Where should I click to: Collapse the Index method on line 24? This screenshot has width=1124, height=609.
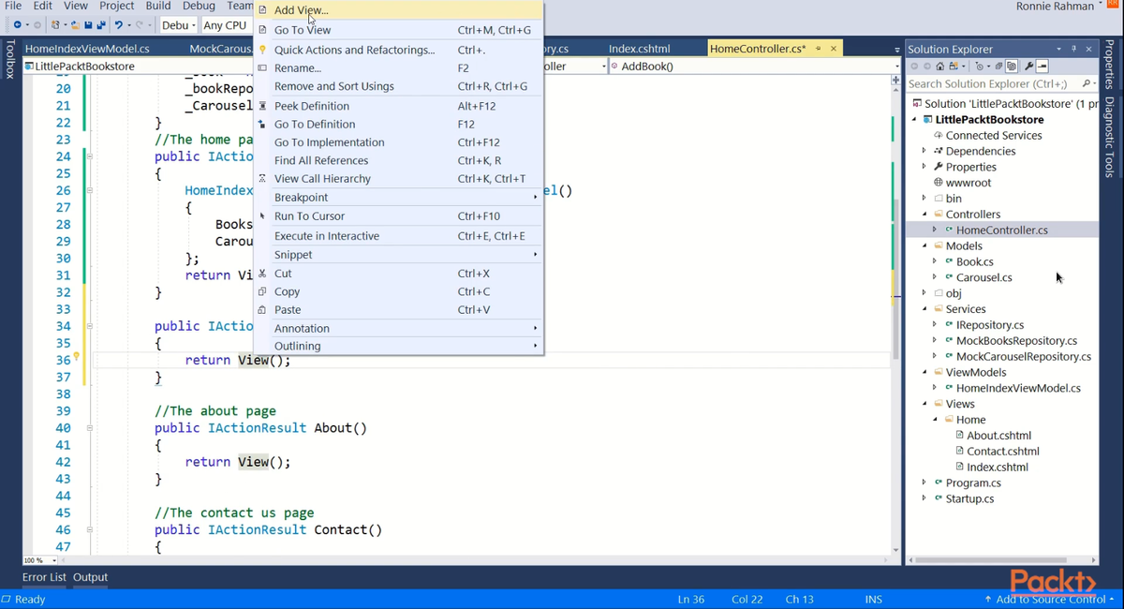coord(90,156)
